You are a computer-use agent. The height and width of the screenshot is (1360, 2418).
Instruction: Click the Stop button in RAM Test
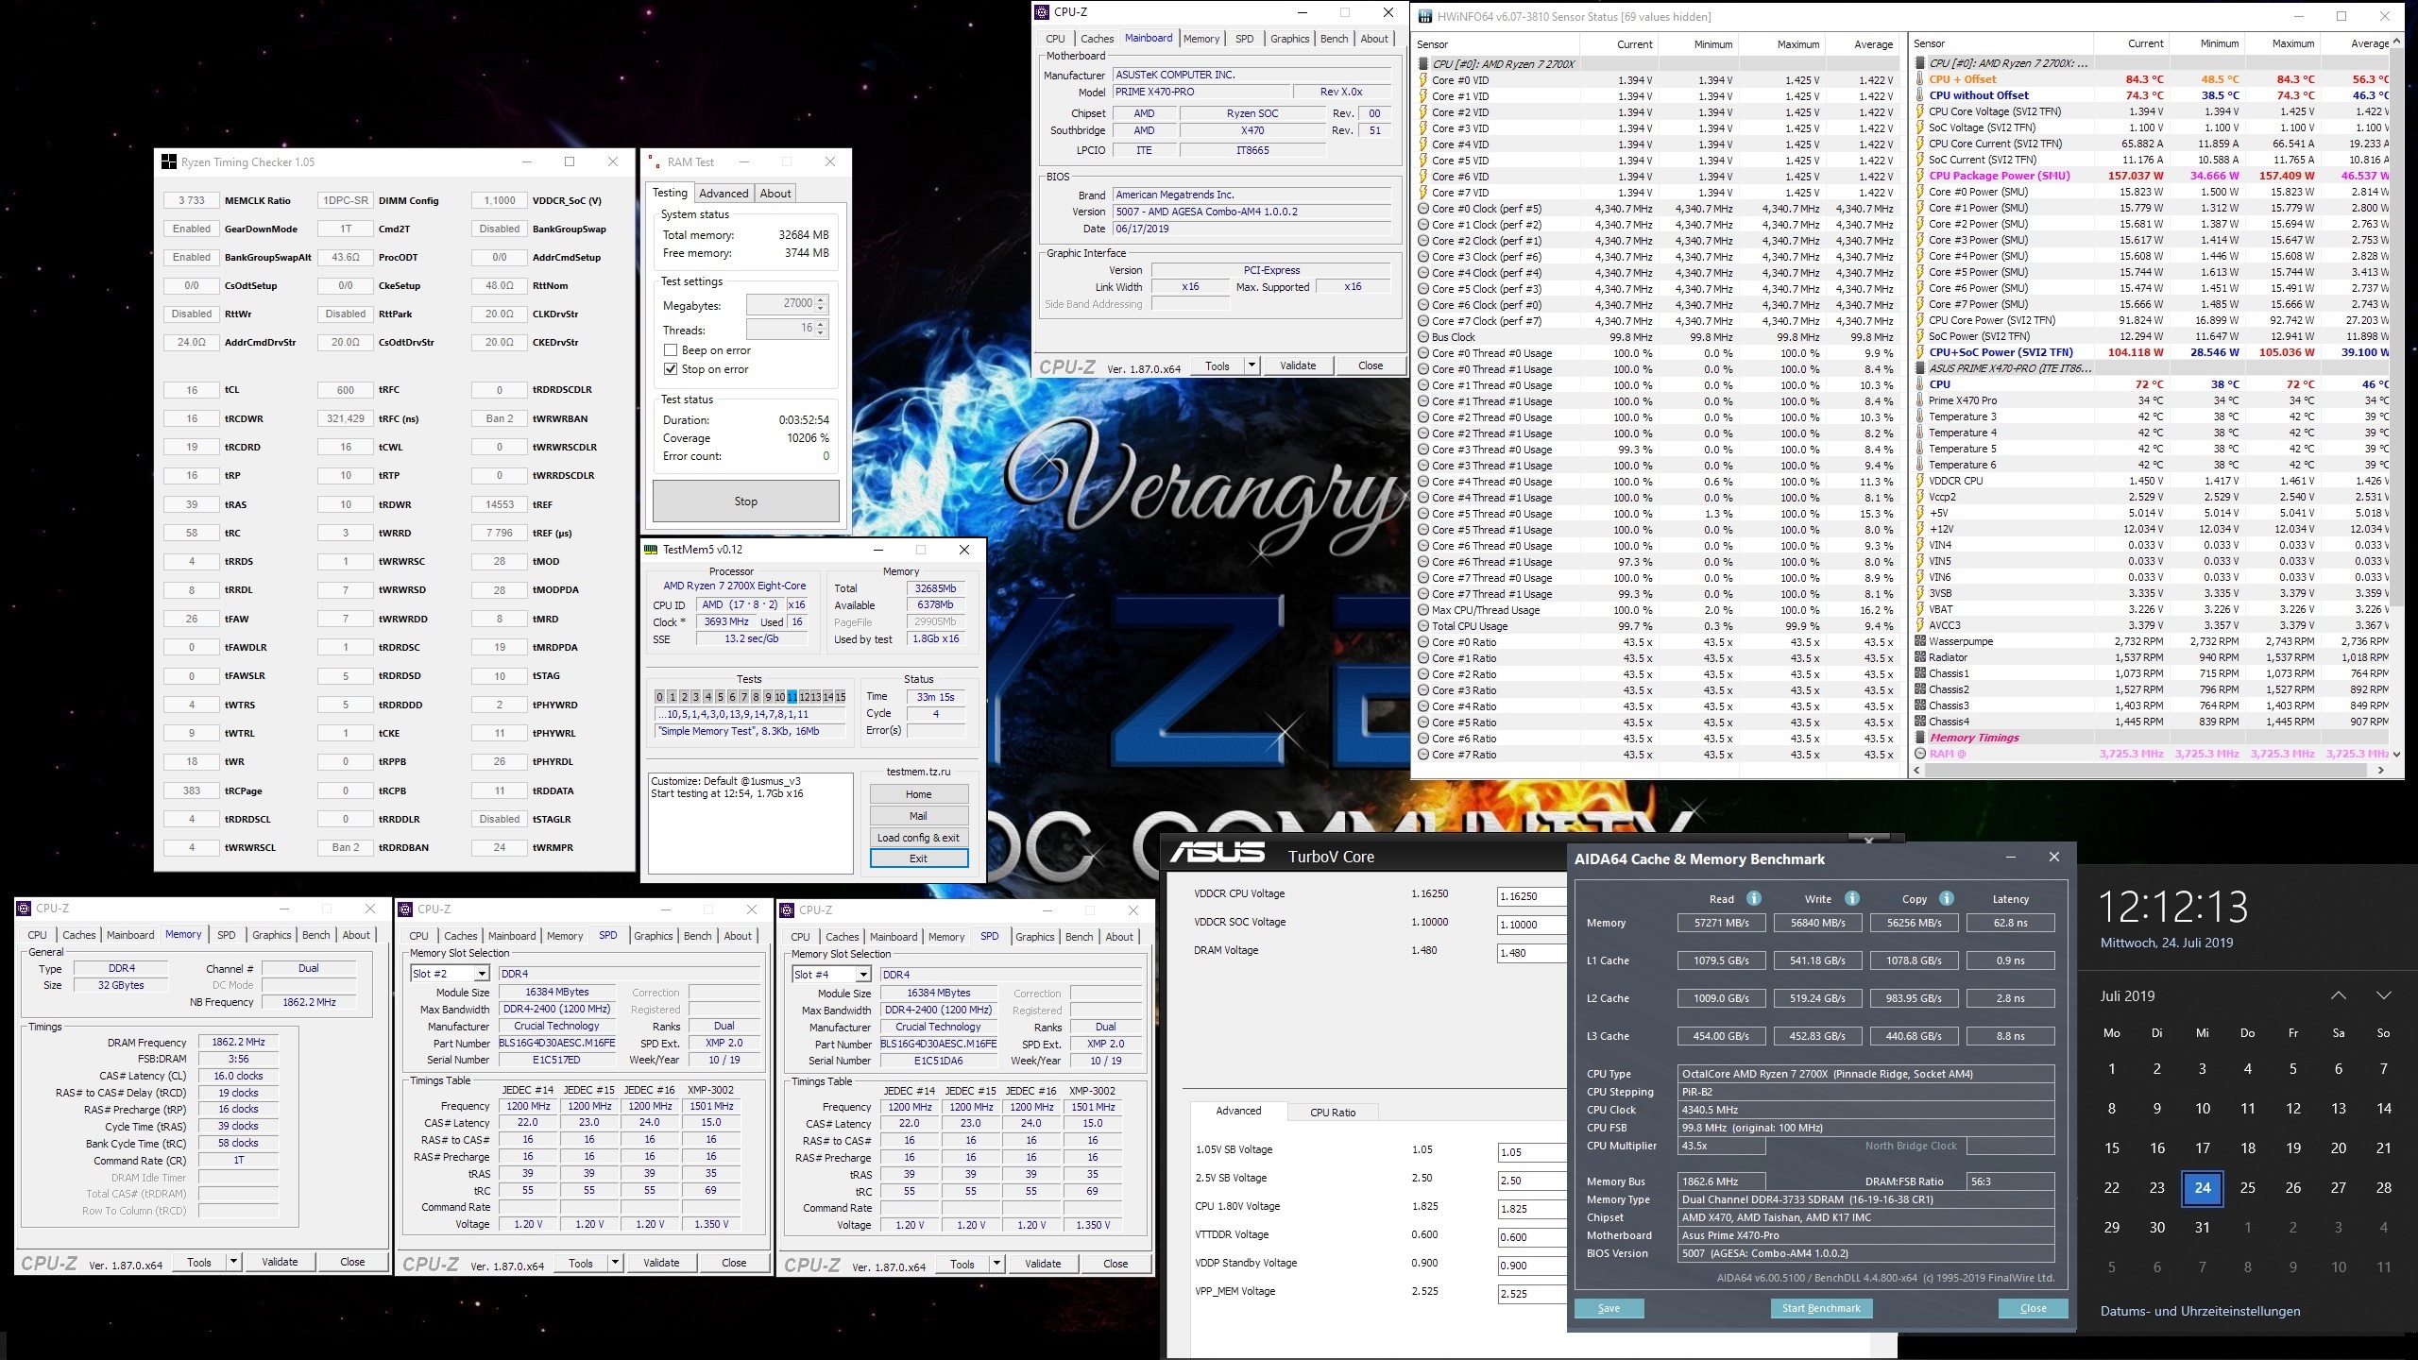745,501
